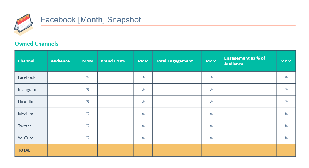Viewport: 309px width, 168px height.
Task: Select the Instagram row label
Action: click(27, 90)
